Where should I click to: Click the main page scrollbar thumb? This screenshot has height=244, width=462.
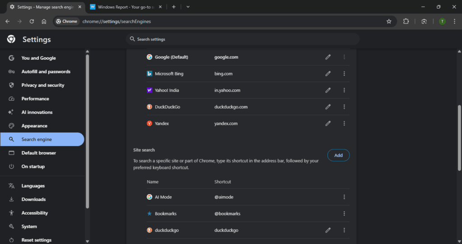click(x=459, y=138)
